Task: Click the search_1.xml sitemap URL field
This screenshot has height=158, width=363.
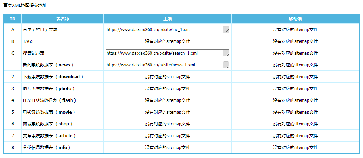Action: pos(164,53)
